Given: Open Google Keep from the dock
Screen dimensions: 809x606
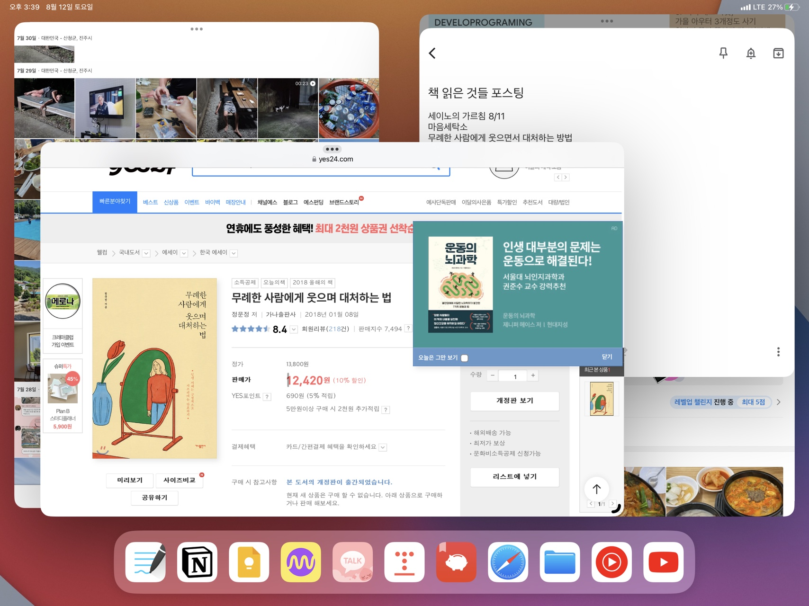Looking at the screenshot, I should click(x=249, y=562).
